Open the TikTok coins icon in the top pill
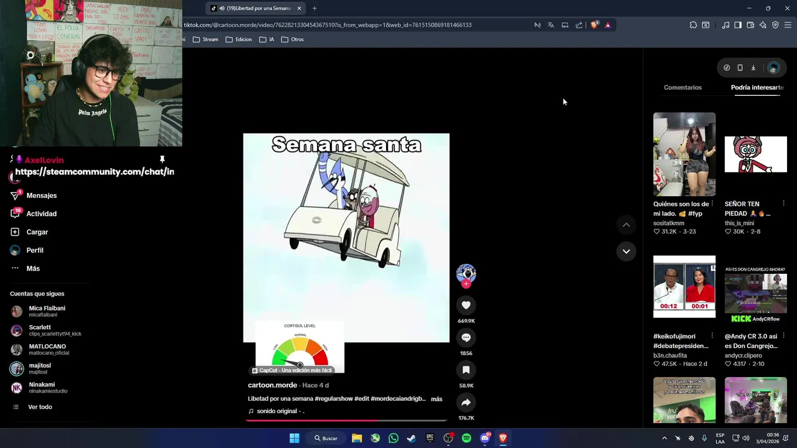The height and width of the screenshot is (448, 797). (x=727, y=68)
